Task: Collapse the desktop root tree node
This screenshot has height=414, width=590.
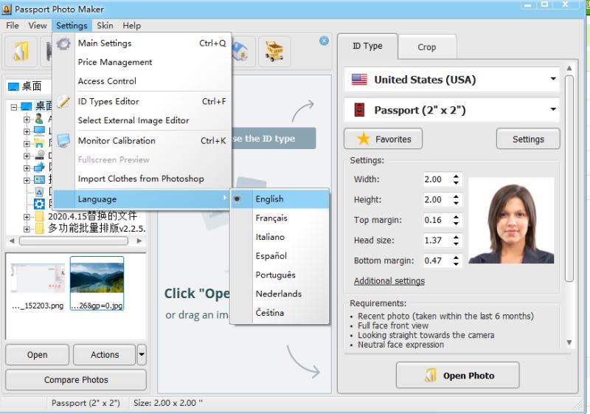Action: point(14,107)
